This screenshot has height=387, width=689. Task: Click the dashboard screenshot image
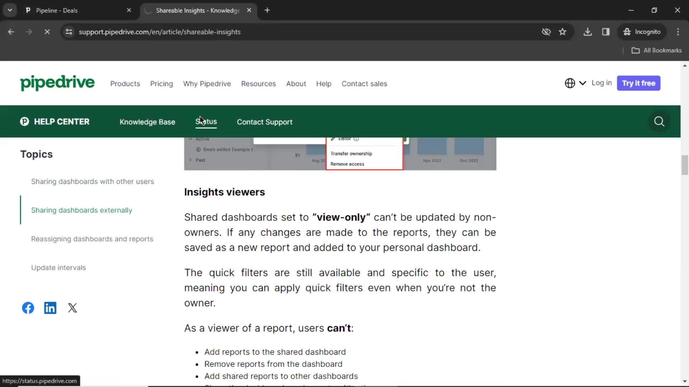click(x=340, y=154)
